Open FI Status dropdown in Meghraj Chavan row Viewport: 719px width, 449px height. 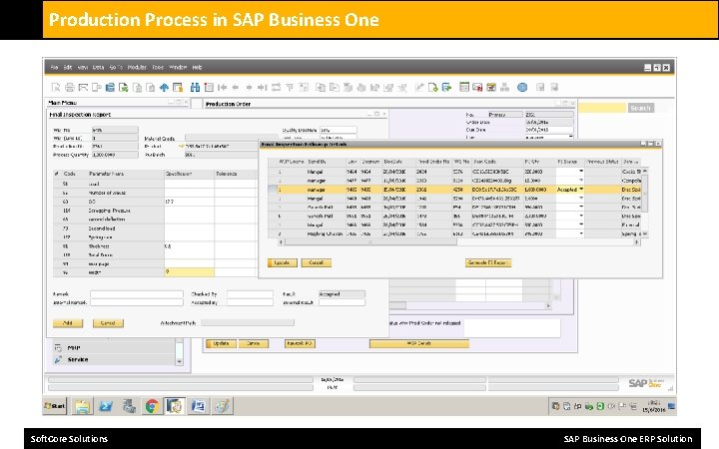tap(581, 233)
